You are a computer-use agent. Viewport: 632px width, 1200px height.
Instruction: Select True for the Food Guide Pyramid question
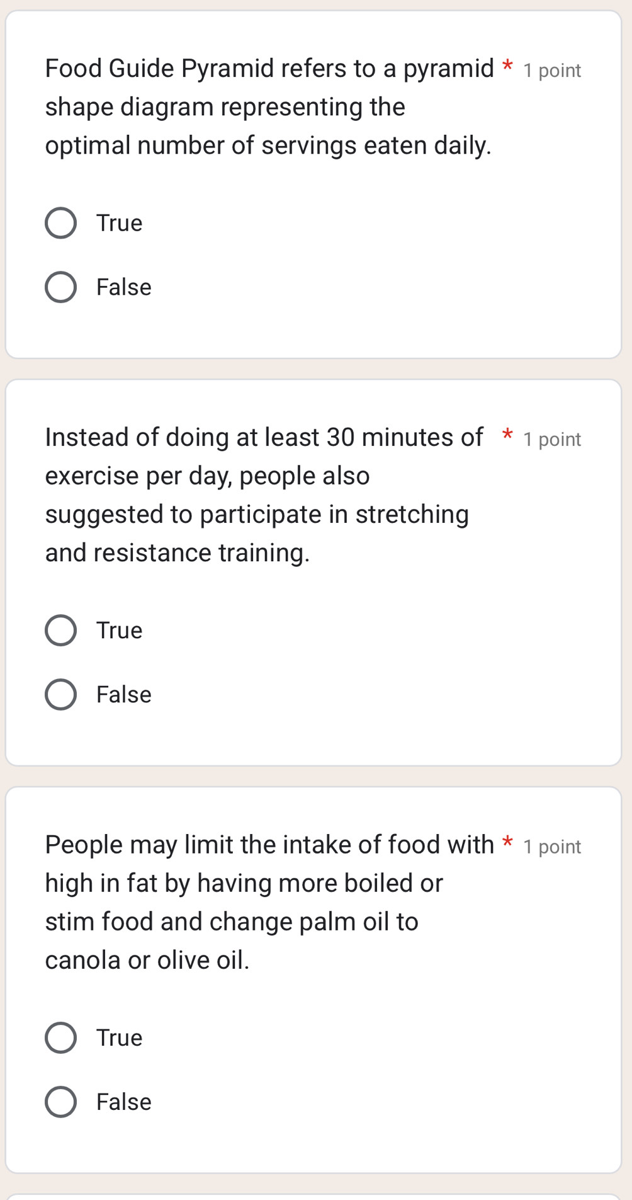tap(61, 222)
